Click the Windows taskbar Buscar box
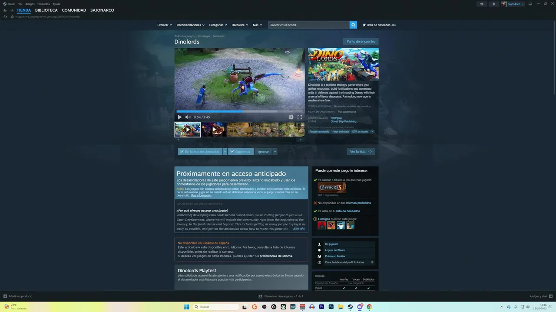556x312 pixels. [x=216, y=307]
